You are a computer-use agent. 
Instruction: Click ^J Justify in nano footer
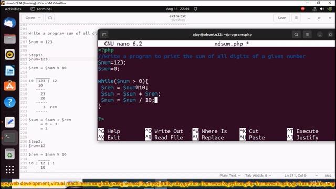pos(302,138)
